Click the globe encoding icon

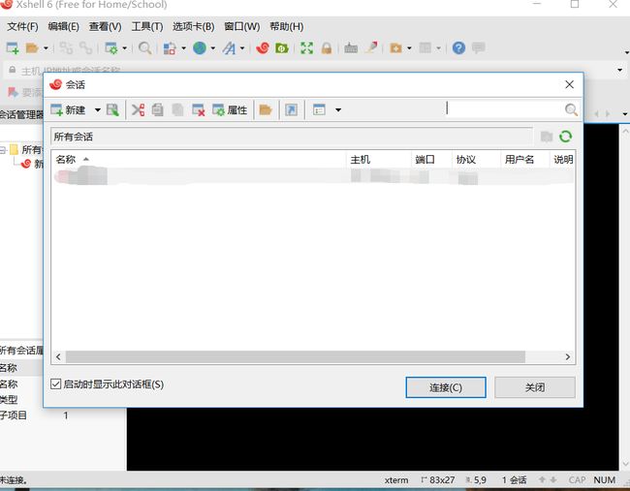point(200,48)
